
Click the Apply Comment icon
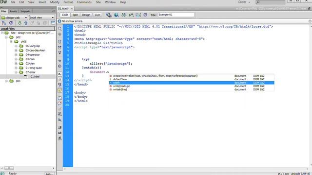coord(59,98)
